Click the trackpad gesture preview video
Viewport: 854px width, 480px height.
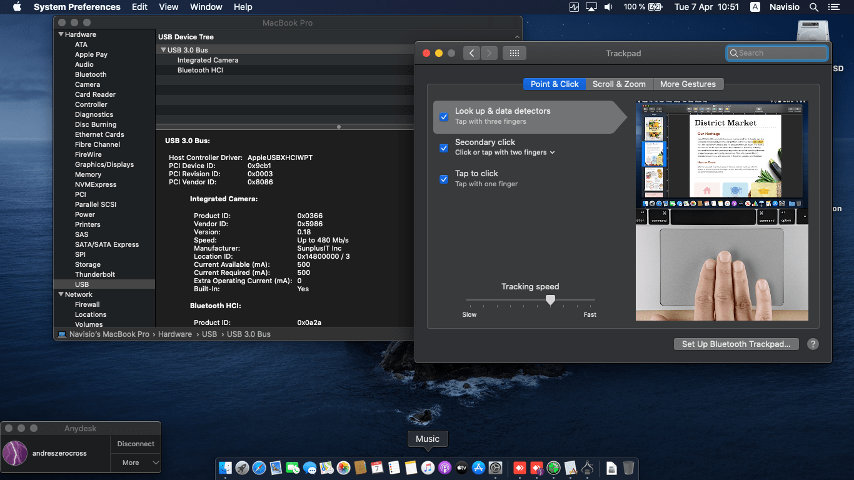coord(722,211)
